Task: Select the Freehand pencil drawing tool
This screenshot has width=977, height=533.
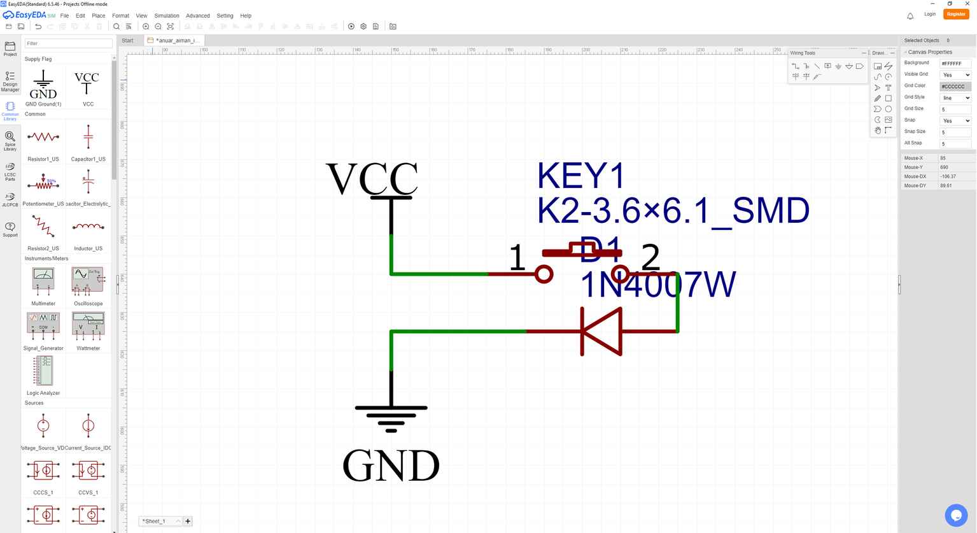Action: [878, 98]
